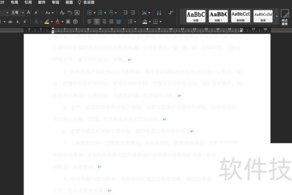Apply yellow text highlight color
The image size is (292, 195).
[x=47, y=22]
